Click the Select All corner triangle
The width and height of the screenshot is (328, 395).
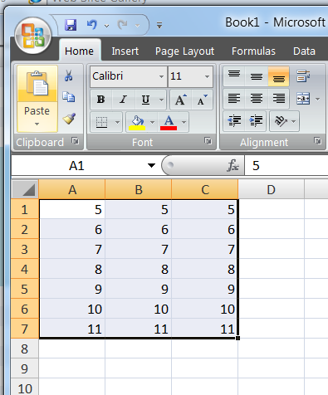(25, 189)
